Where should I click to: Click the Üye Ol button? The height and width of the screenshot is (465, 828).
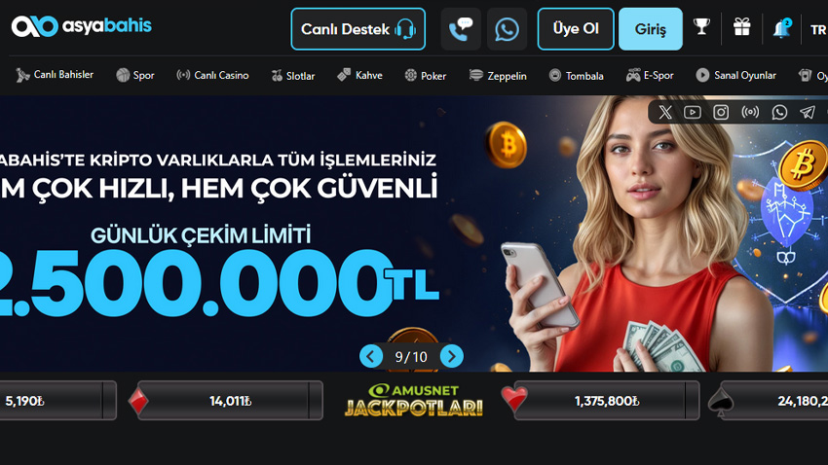576,29
